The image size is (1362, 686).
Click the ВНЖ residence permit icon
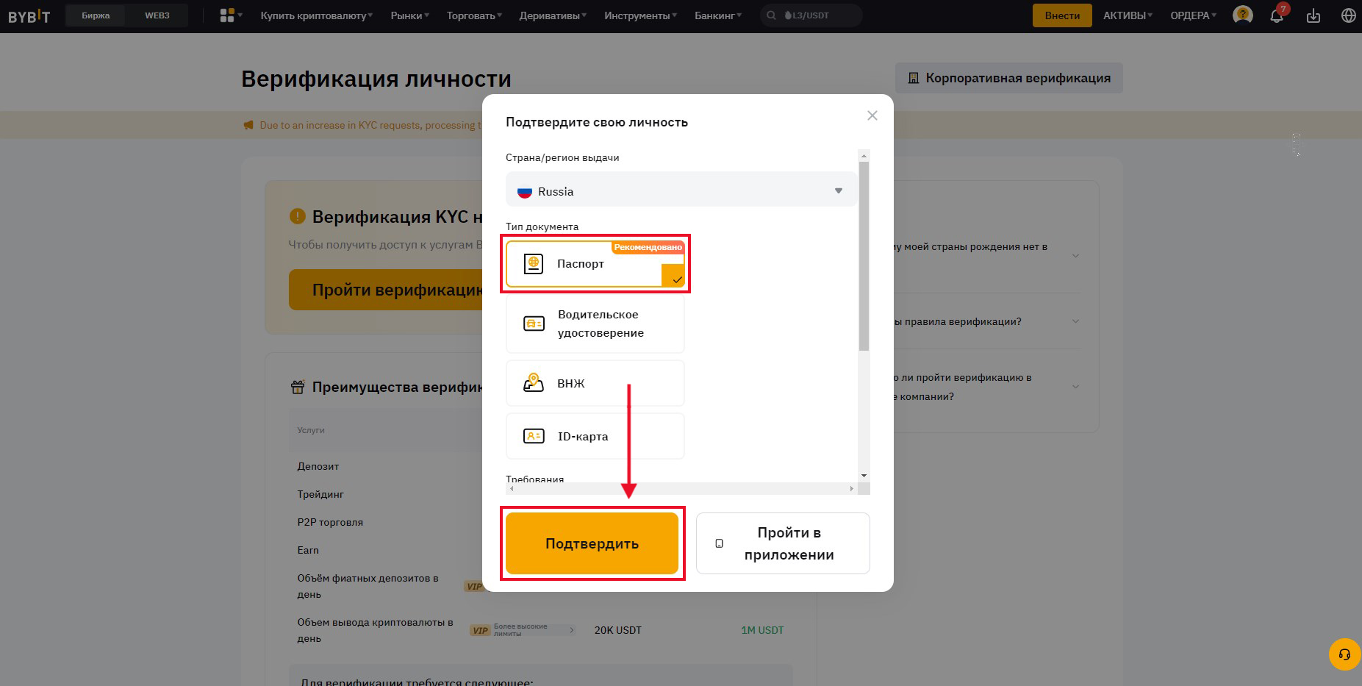tap(534, 383)
